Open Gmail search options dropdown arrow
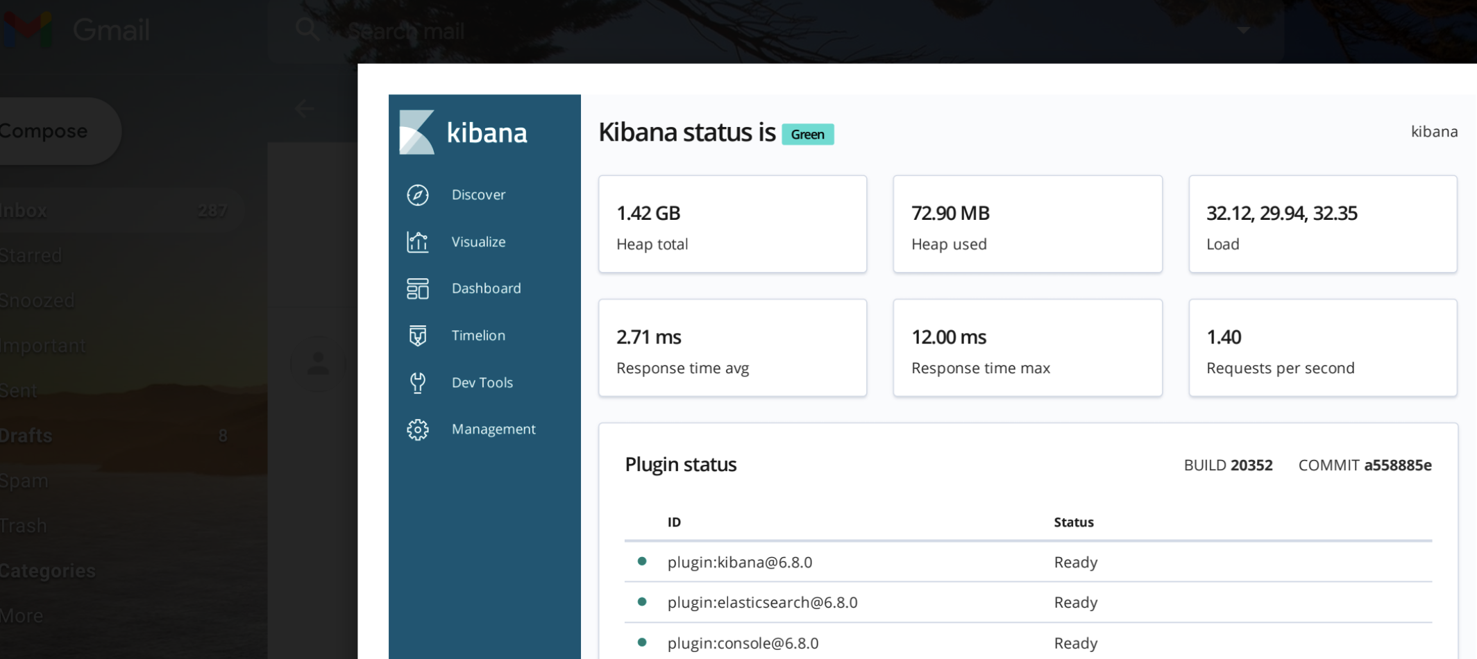1477x659 pixels. pyautogui.click(x=1243, y=31)
